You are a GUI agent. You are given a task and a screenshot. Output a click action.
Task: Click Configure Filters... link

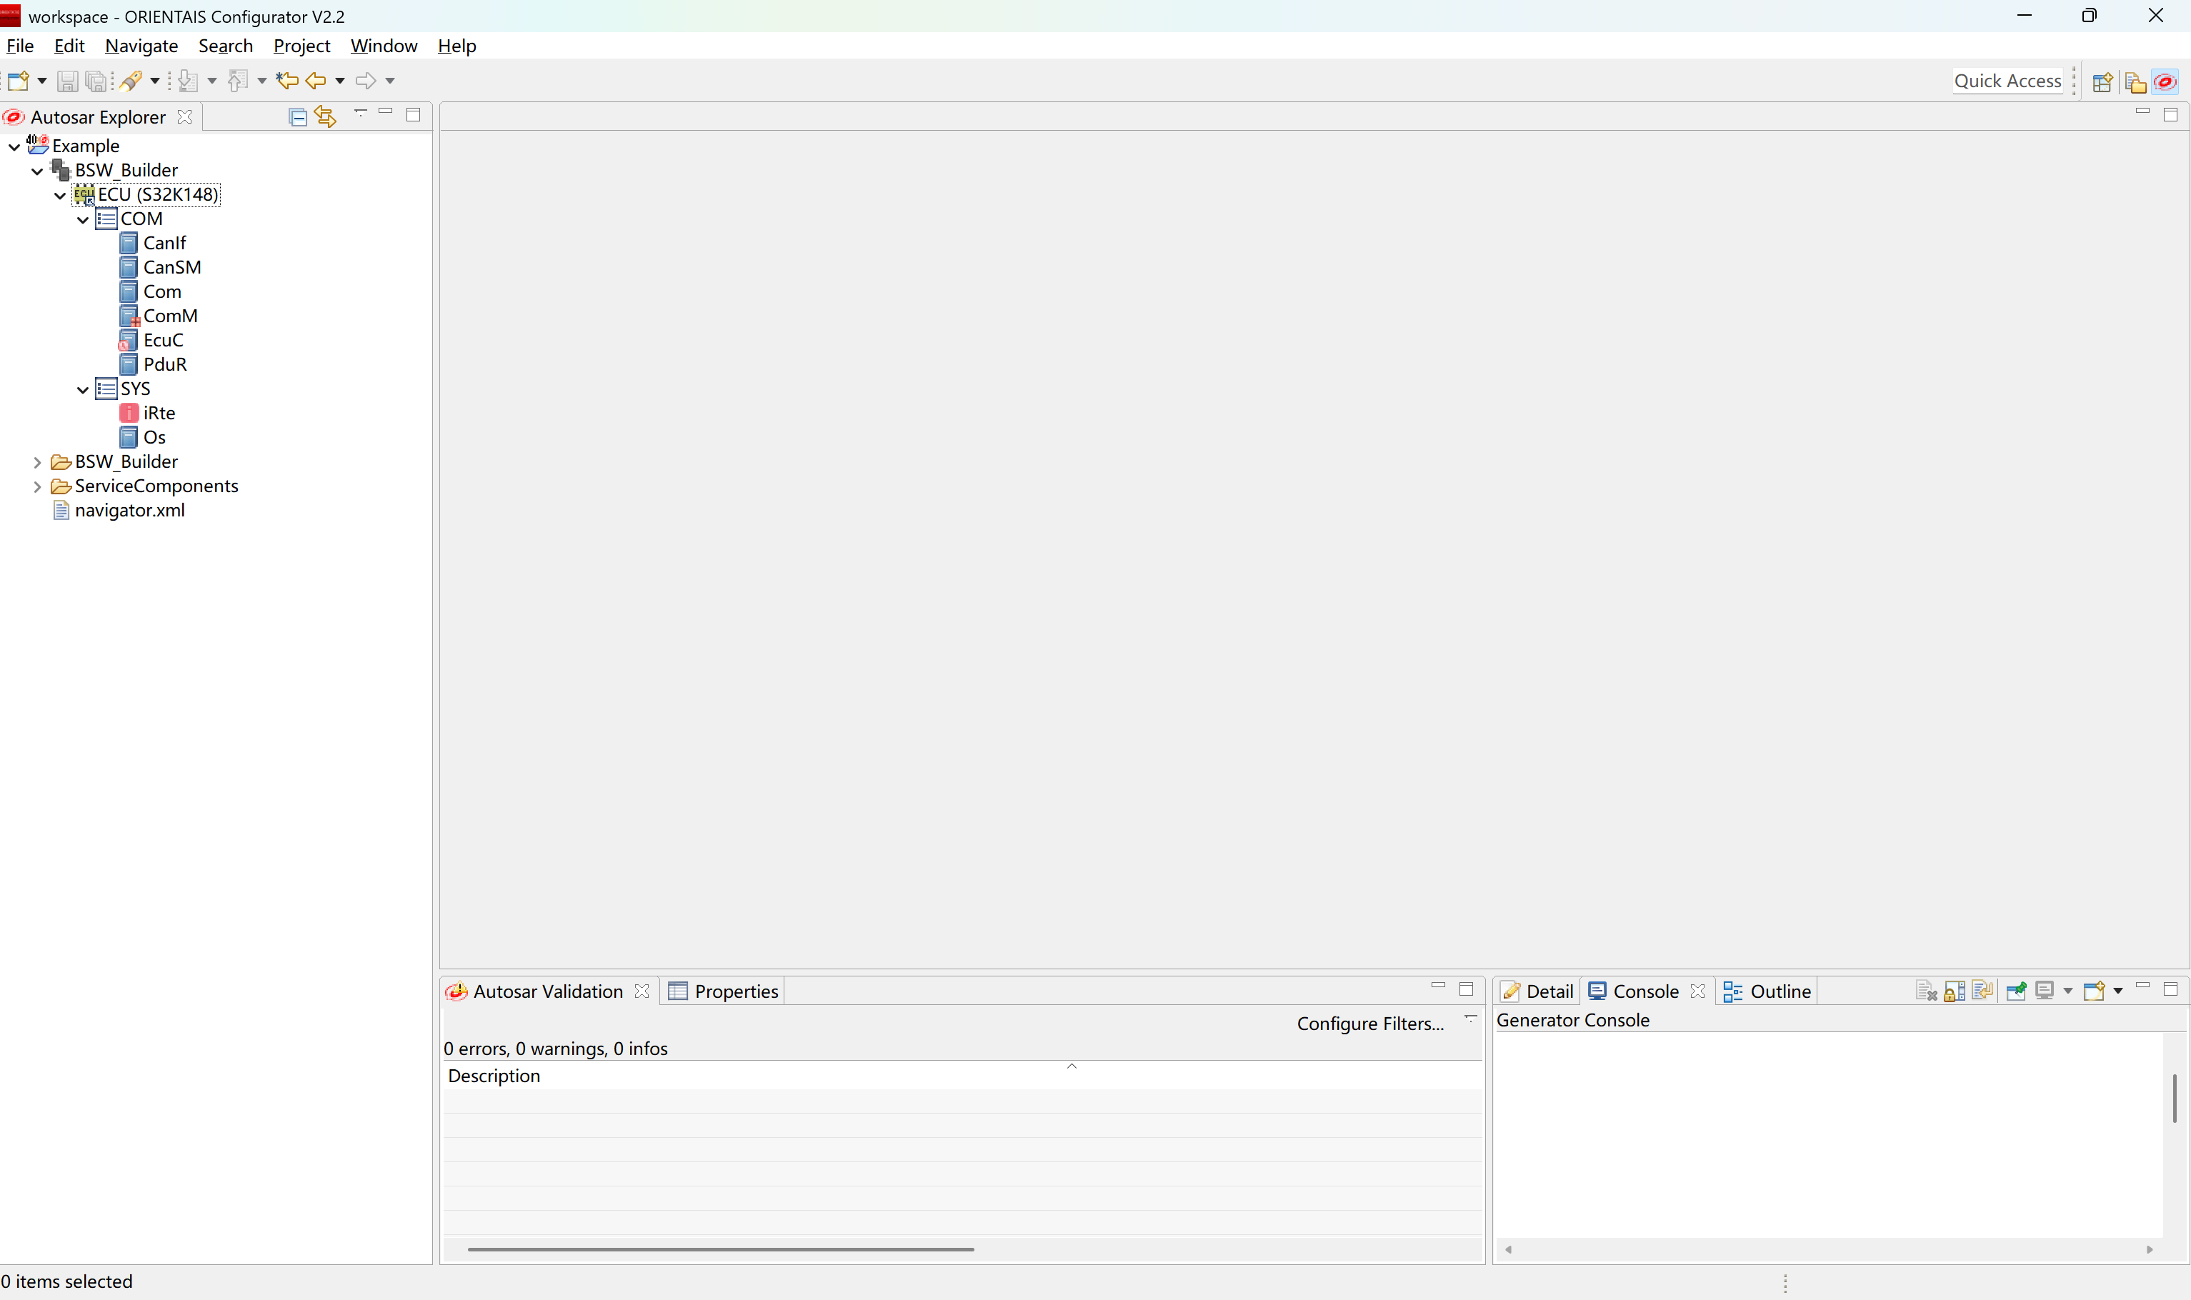pyautogui.click(x=1369, y=1023)
